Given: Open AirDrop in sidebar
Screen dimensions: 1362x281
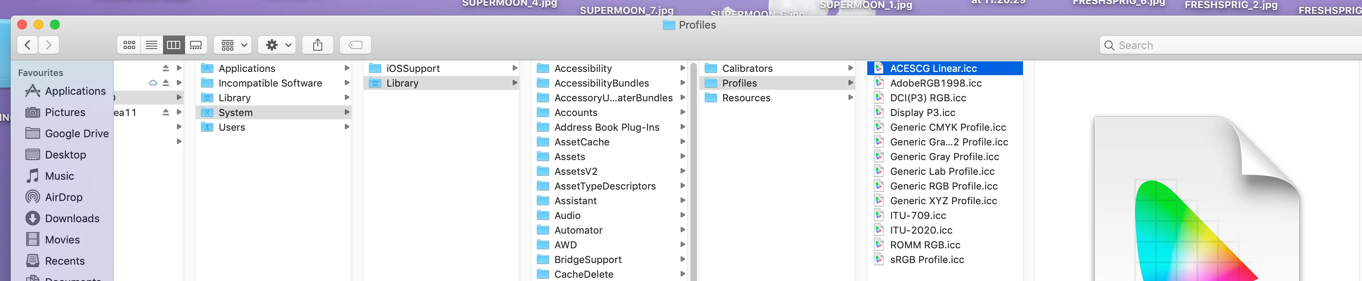Looking at the screenshot, I should pyautogui.click(x=54, y=197).
